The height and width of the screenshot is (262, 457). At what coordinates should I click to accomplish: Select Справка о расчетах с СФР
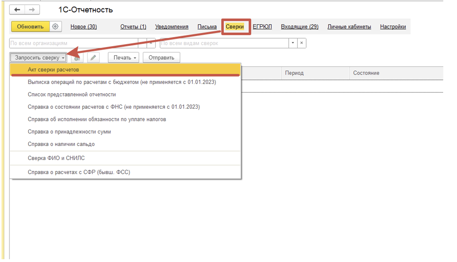pyautogui.click(x=125, y=172)
